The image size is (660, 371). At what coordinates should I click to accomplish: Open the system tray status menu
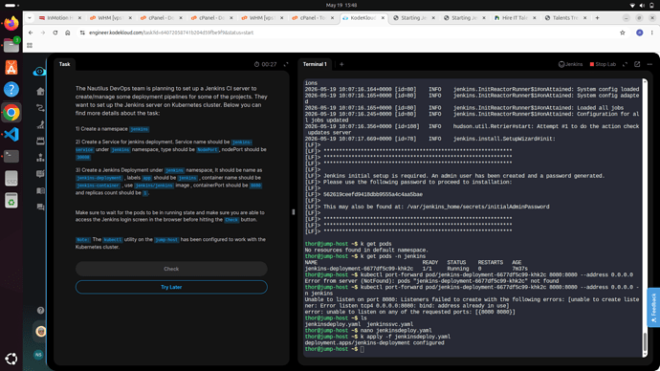(642, 6)
